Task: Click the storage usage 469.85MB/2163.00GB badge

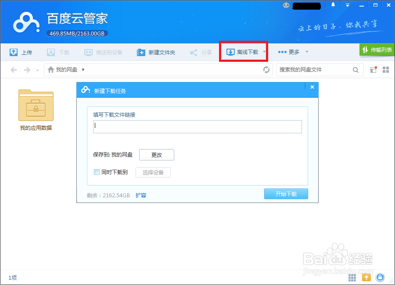Action: coord(77,33)
